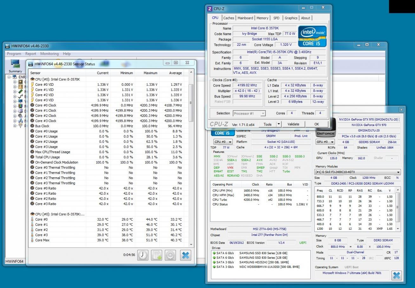
Task: Open the G Skill memory module dropdown
Action: point(357,172)
